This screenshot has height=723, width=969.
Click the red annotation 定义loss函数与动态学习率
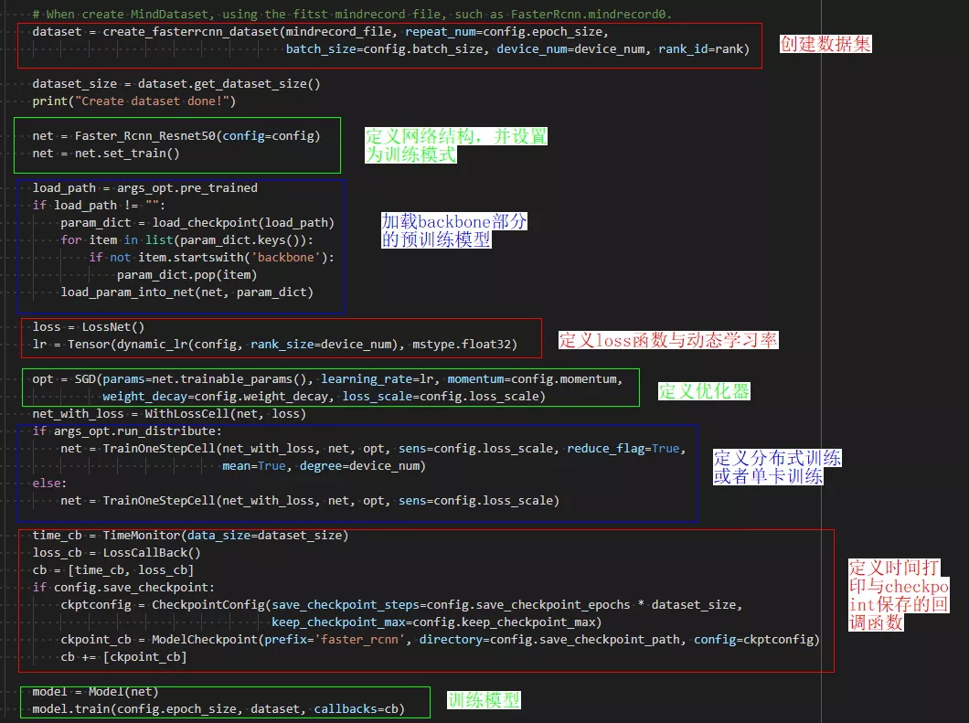[x=668, y=340]
